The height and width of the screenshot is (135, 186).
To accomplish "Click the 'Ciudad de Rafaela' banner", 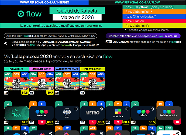I will pyautogui.click(x=77, y=11).
